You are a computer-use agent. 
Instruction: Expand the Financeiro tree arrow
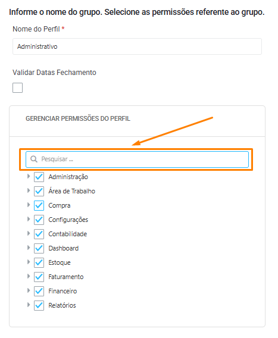coord(29,290)
